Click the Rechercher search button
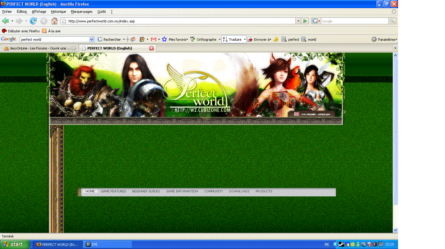Image resolution: width=445 pixels, height=249 pixels. click(109, 40)
